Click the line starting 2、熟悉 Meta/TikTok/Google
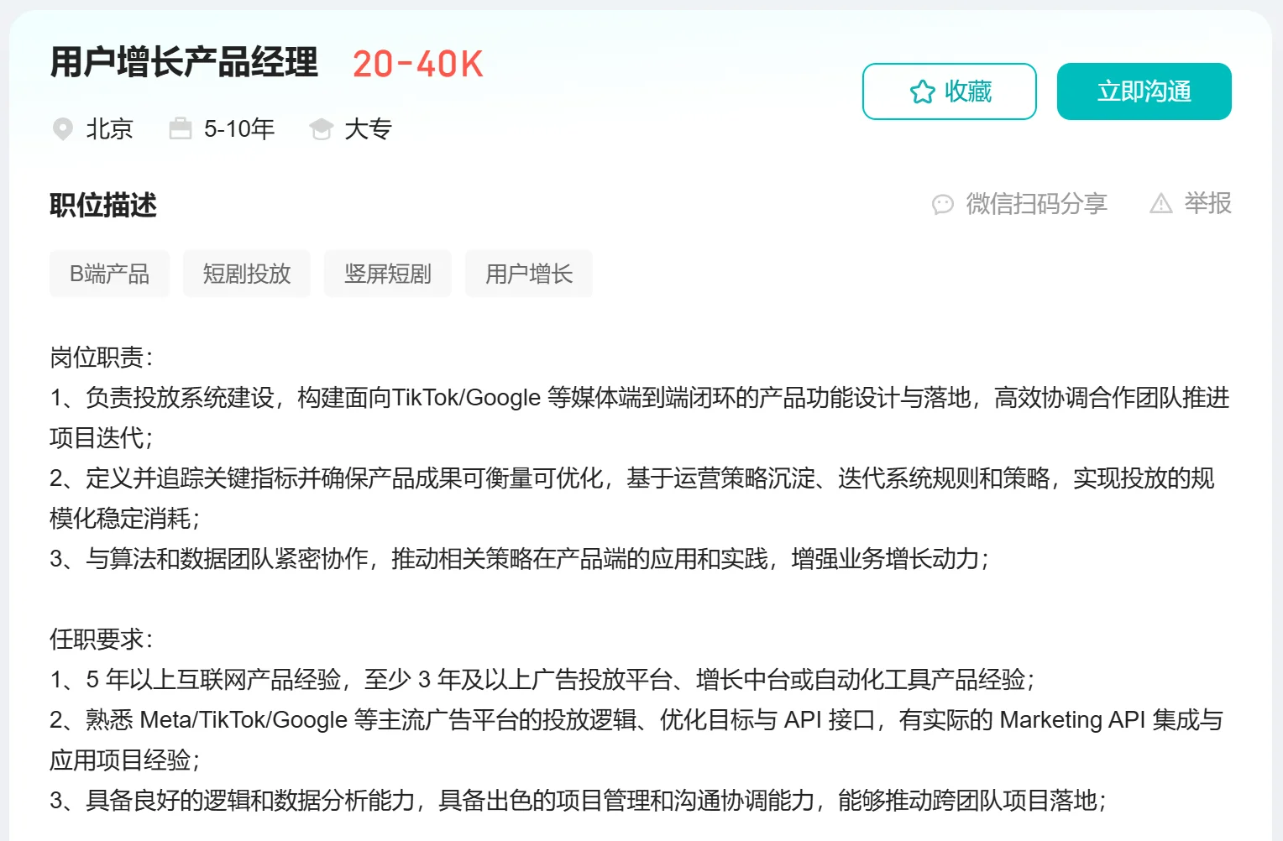 [x=636, y=720]
